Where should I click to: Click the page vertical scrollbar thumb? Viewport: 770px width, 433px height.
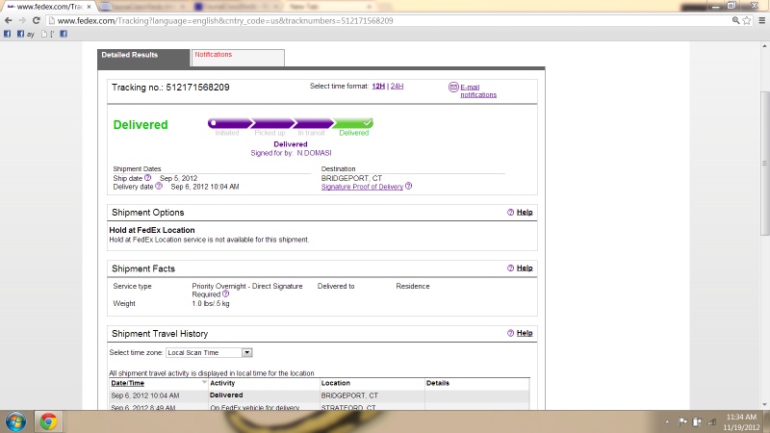pos(764,164)
